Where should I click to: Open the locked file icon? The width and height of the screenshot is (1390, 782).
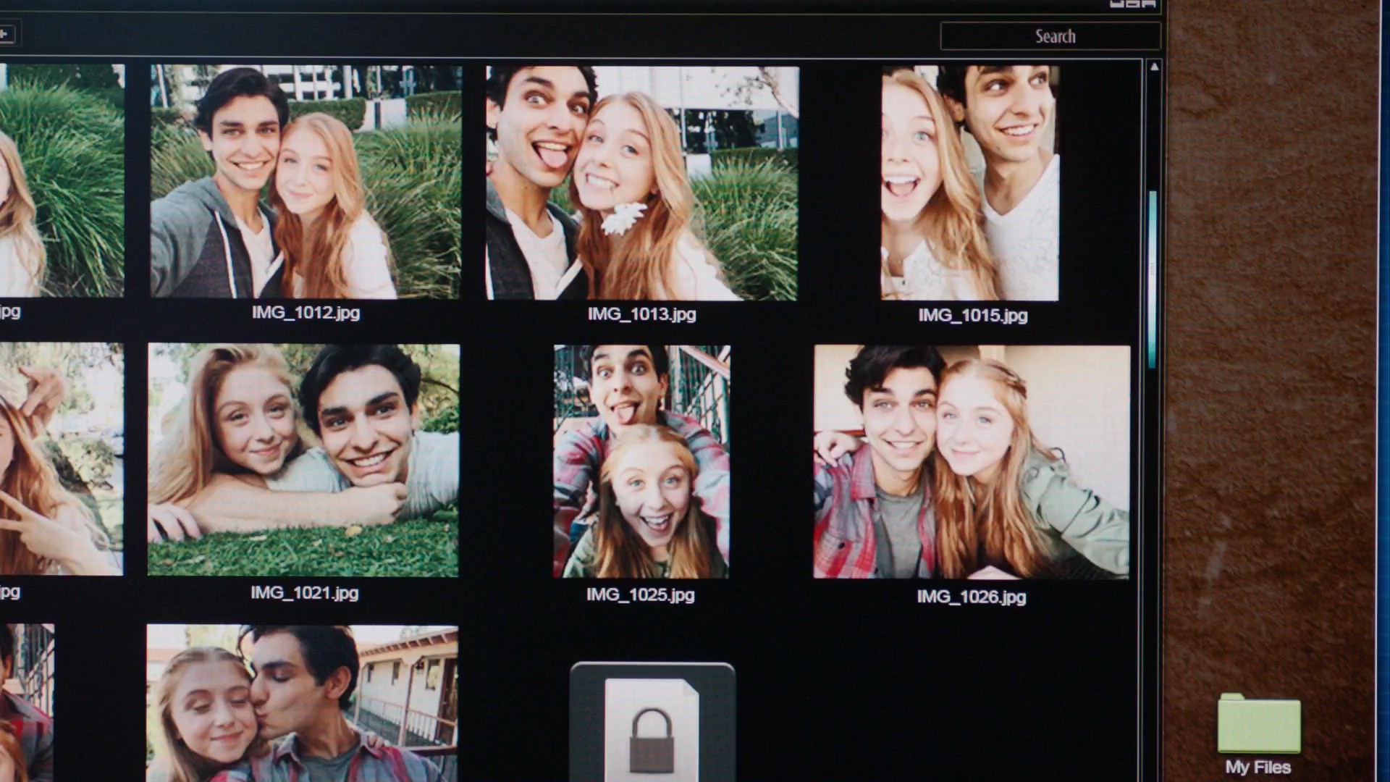(652, 722)
